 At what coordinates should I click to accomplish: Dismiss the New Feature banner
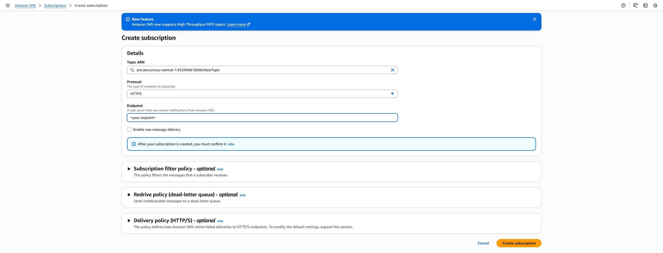[x=534, y=19]
